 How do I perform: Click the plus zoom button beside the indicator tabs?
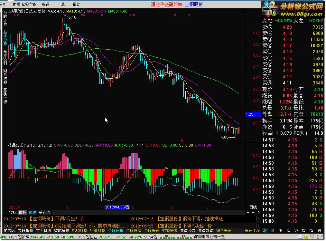click(248, 213)
